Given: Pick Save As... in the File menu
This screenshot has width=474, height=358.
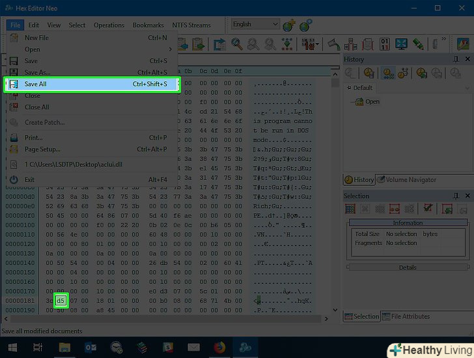Looking at the screenshot, I should (x=92, y=72).
